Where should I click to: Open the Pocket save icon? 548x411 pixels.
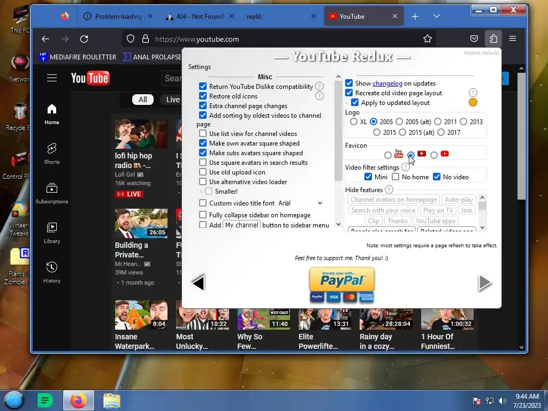474,39
